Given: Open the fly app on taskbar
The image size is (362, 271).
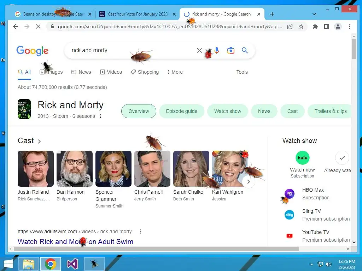Looking at the screenshot, I should point(94,264).
